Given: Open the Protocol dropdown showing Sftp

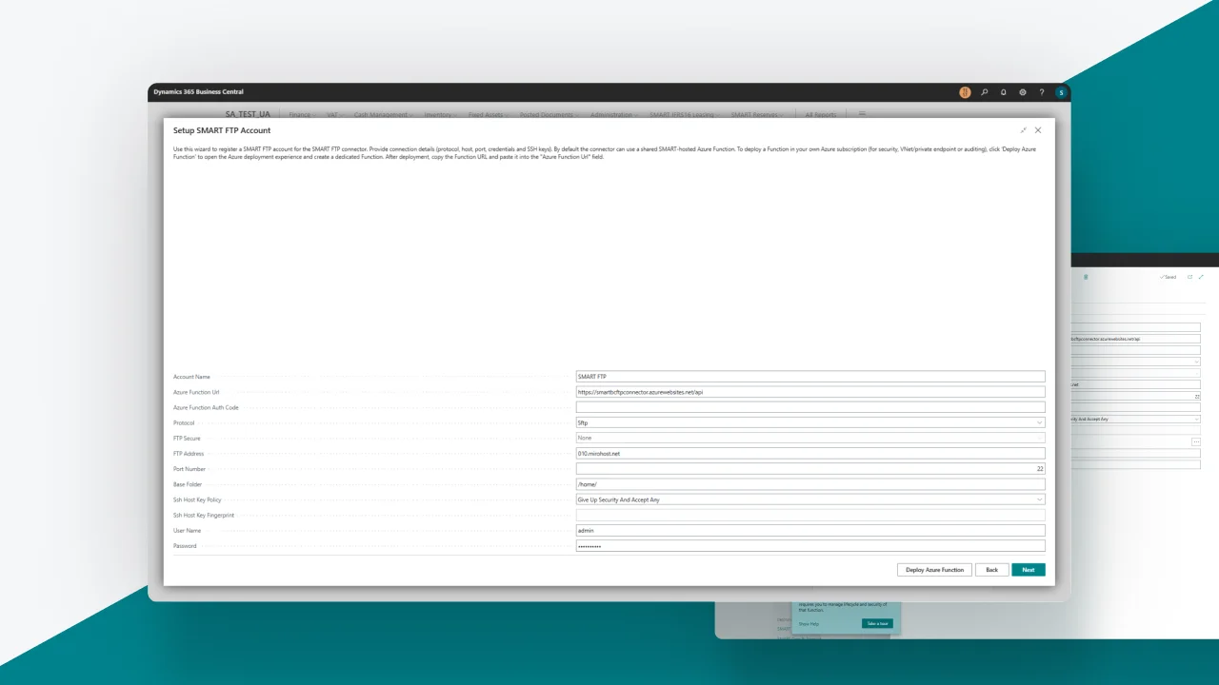Looking at the screenshot, I should tap(1040, 422).
